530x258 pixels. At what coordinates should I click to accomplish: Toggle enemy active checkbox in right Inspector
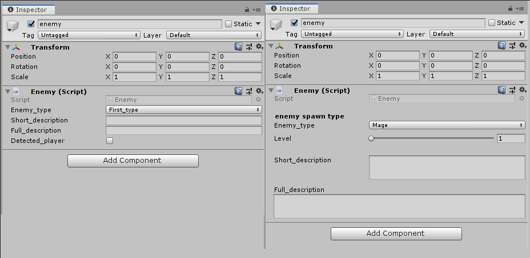(294, 23)
